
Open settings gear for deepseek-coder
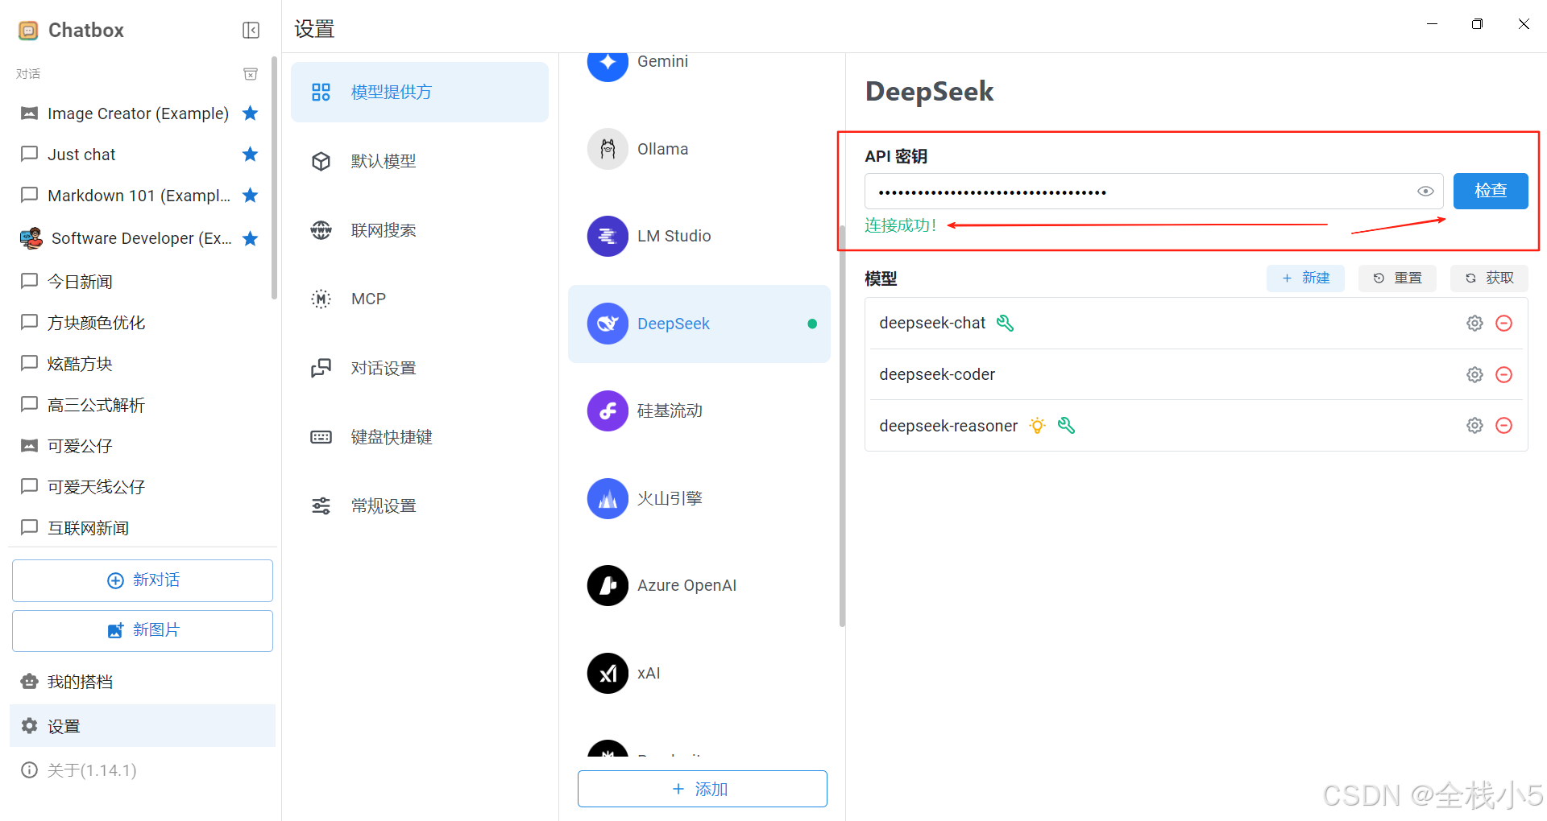click(1474, 374)
